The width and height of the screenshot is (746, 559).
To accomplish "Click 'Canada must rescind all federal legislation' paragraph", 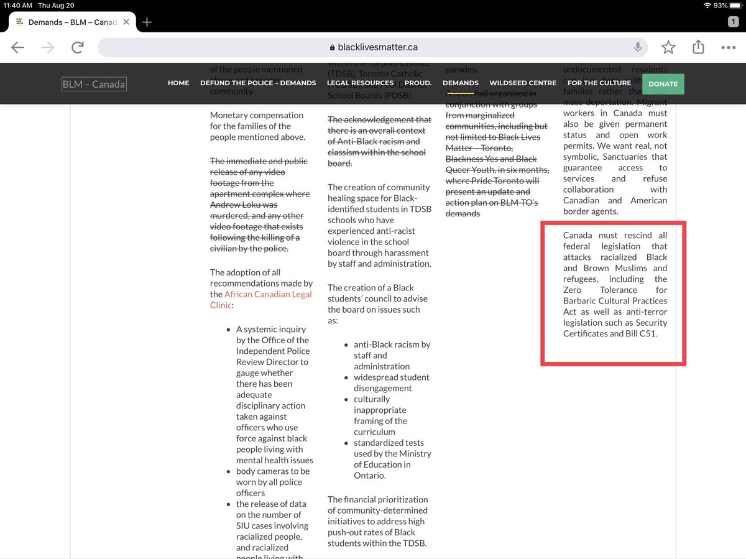I will 615,284.
